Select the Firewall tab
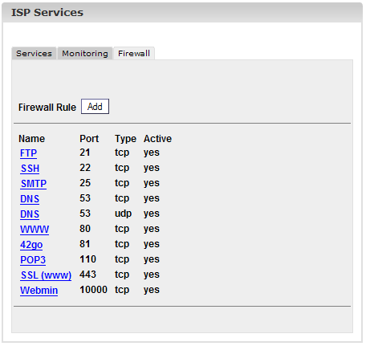This screenshot has height=346, width=366. [x=134, y=53]
